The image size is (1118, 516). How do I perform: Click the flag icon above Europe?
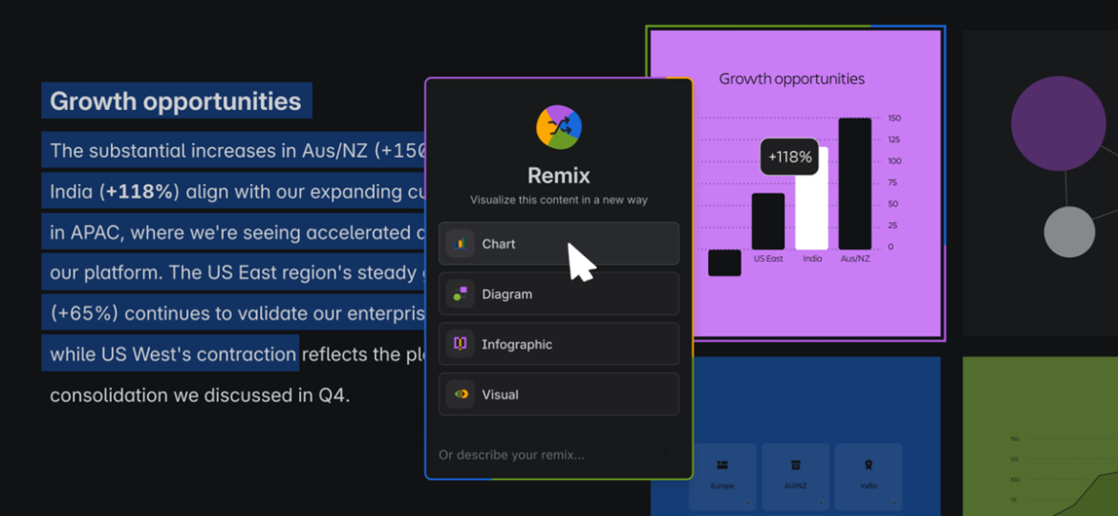(722, 464)
